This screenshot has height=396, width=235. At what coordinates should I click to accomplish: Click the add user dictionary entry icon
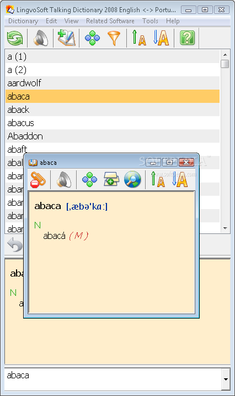coord(66,38)
